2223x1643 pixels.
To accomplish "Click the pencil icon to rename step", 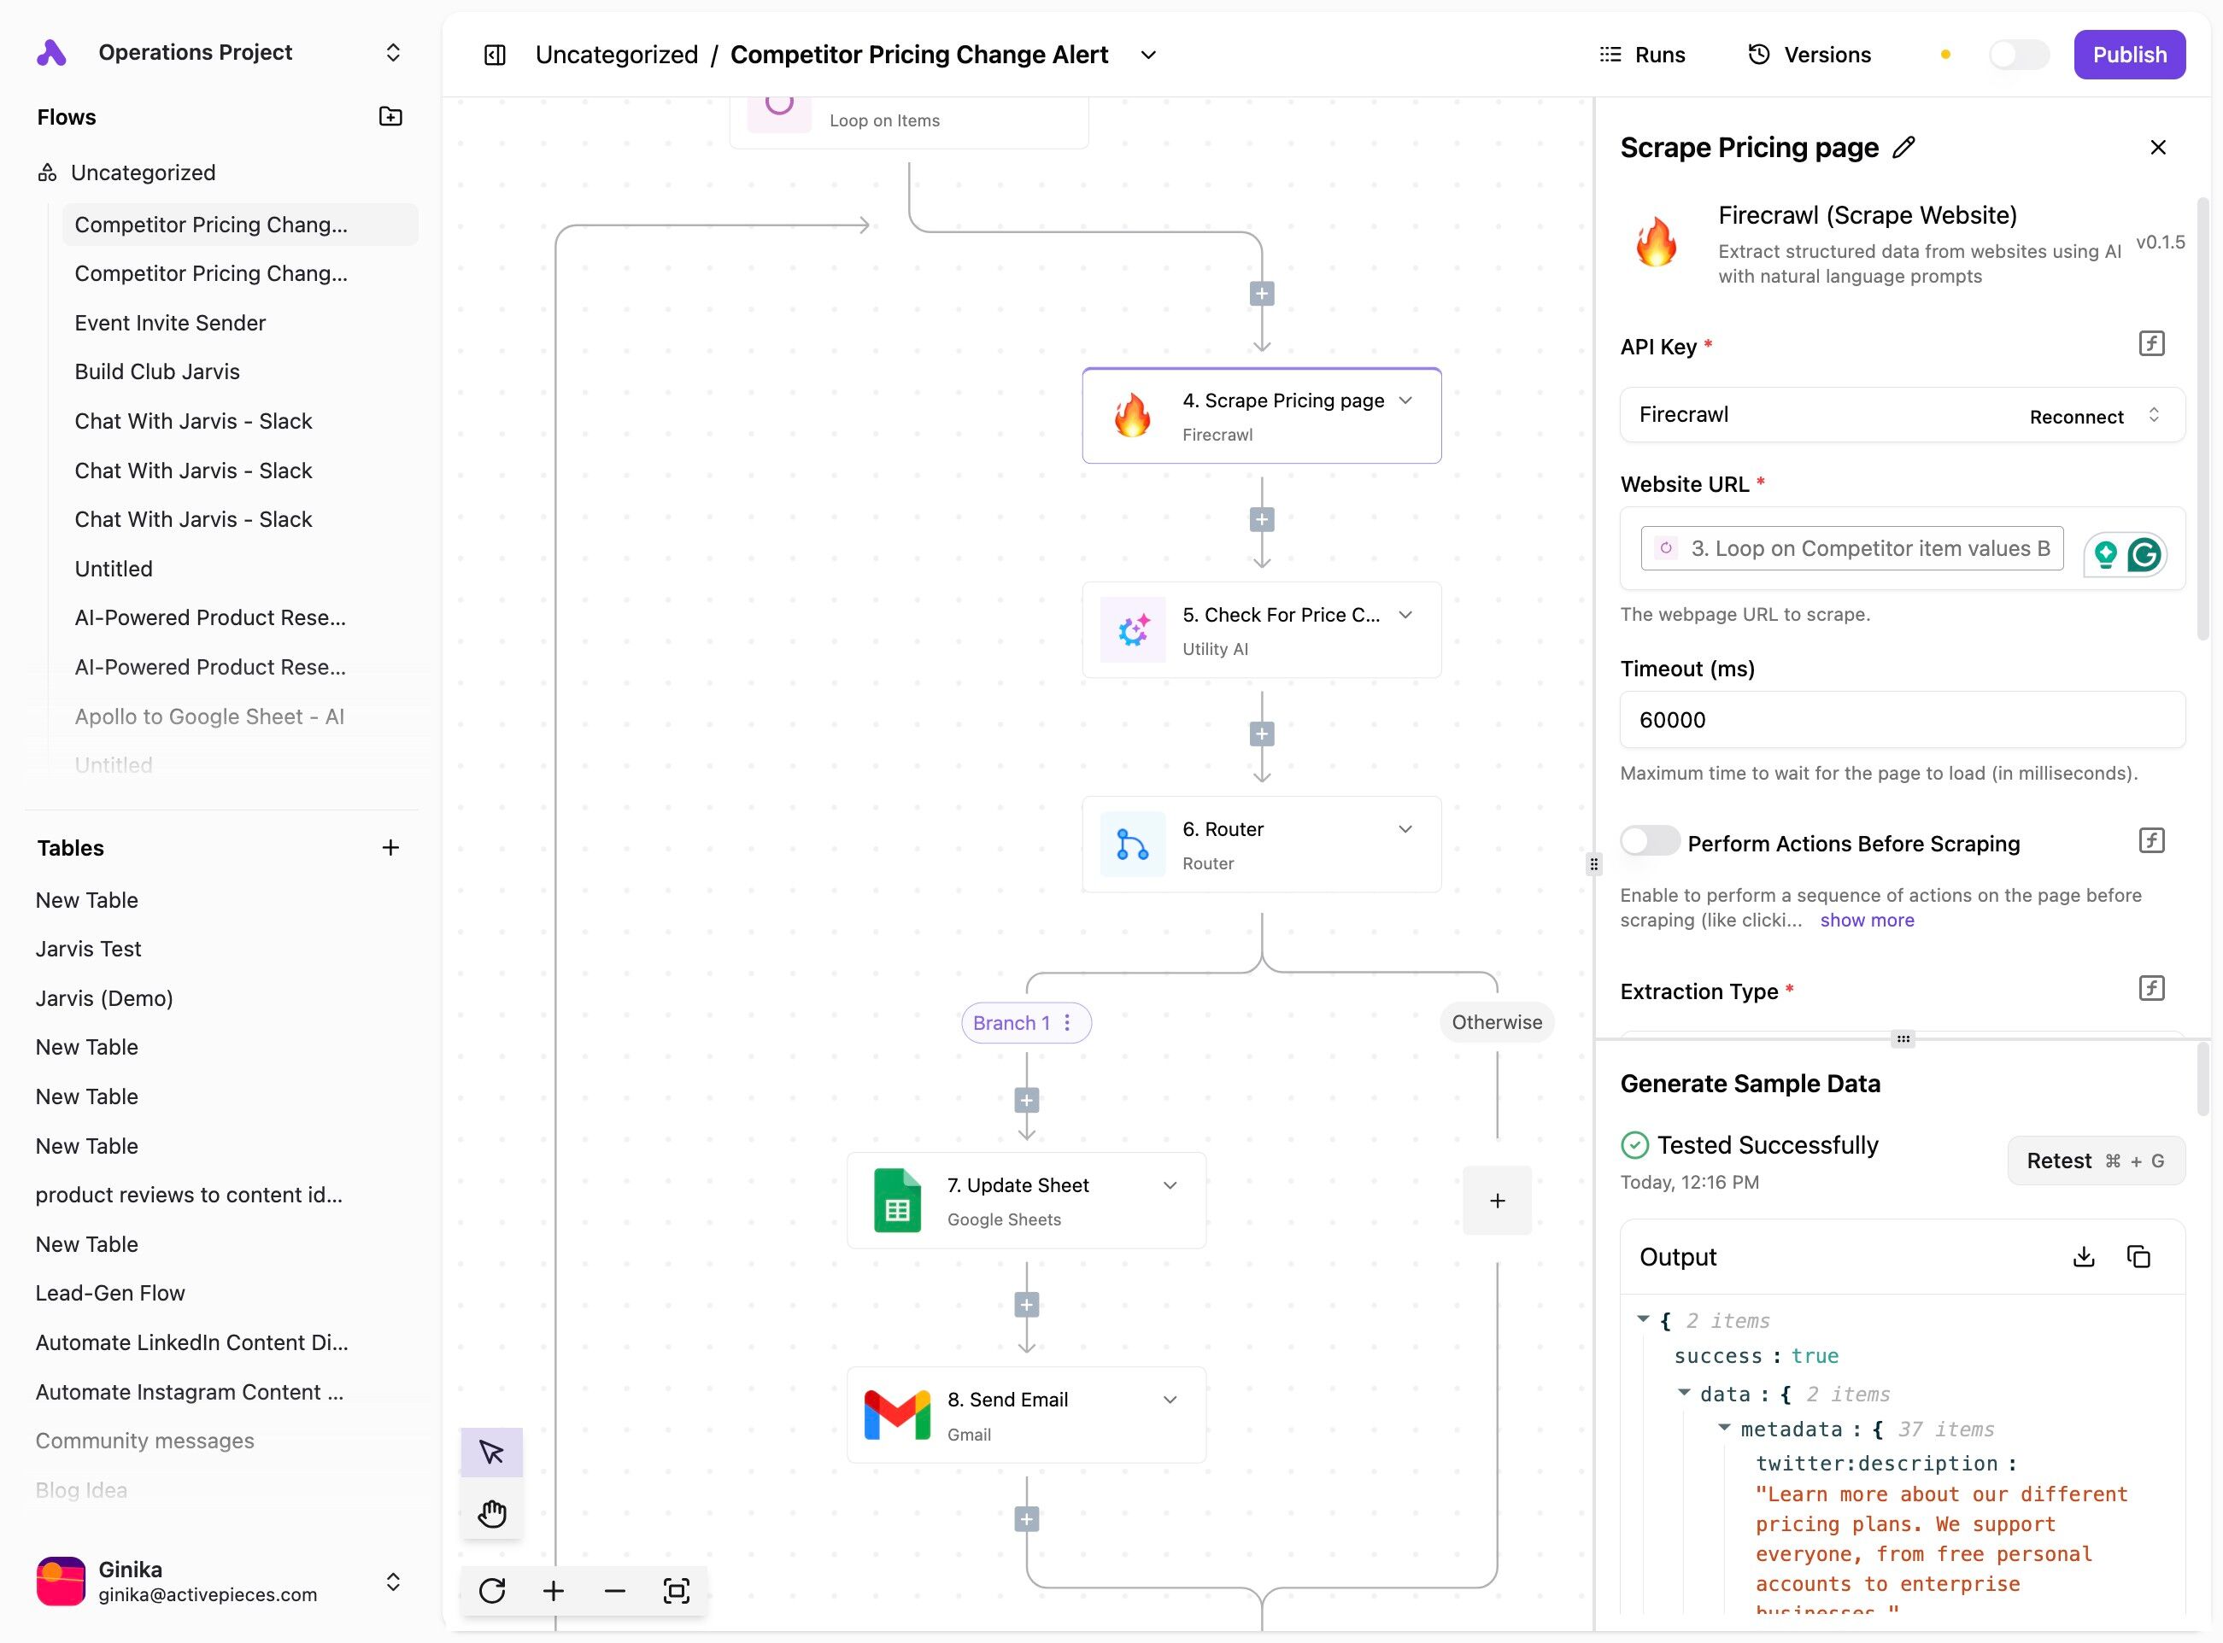I will click(1903, 147).
